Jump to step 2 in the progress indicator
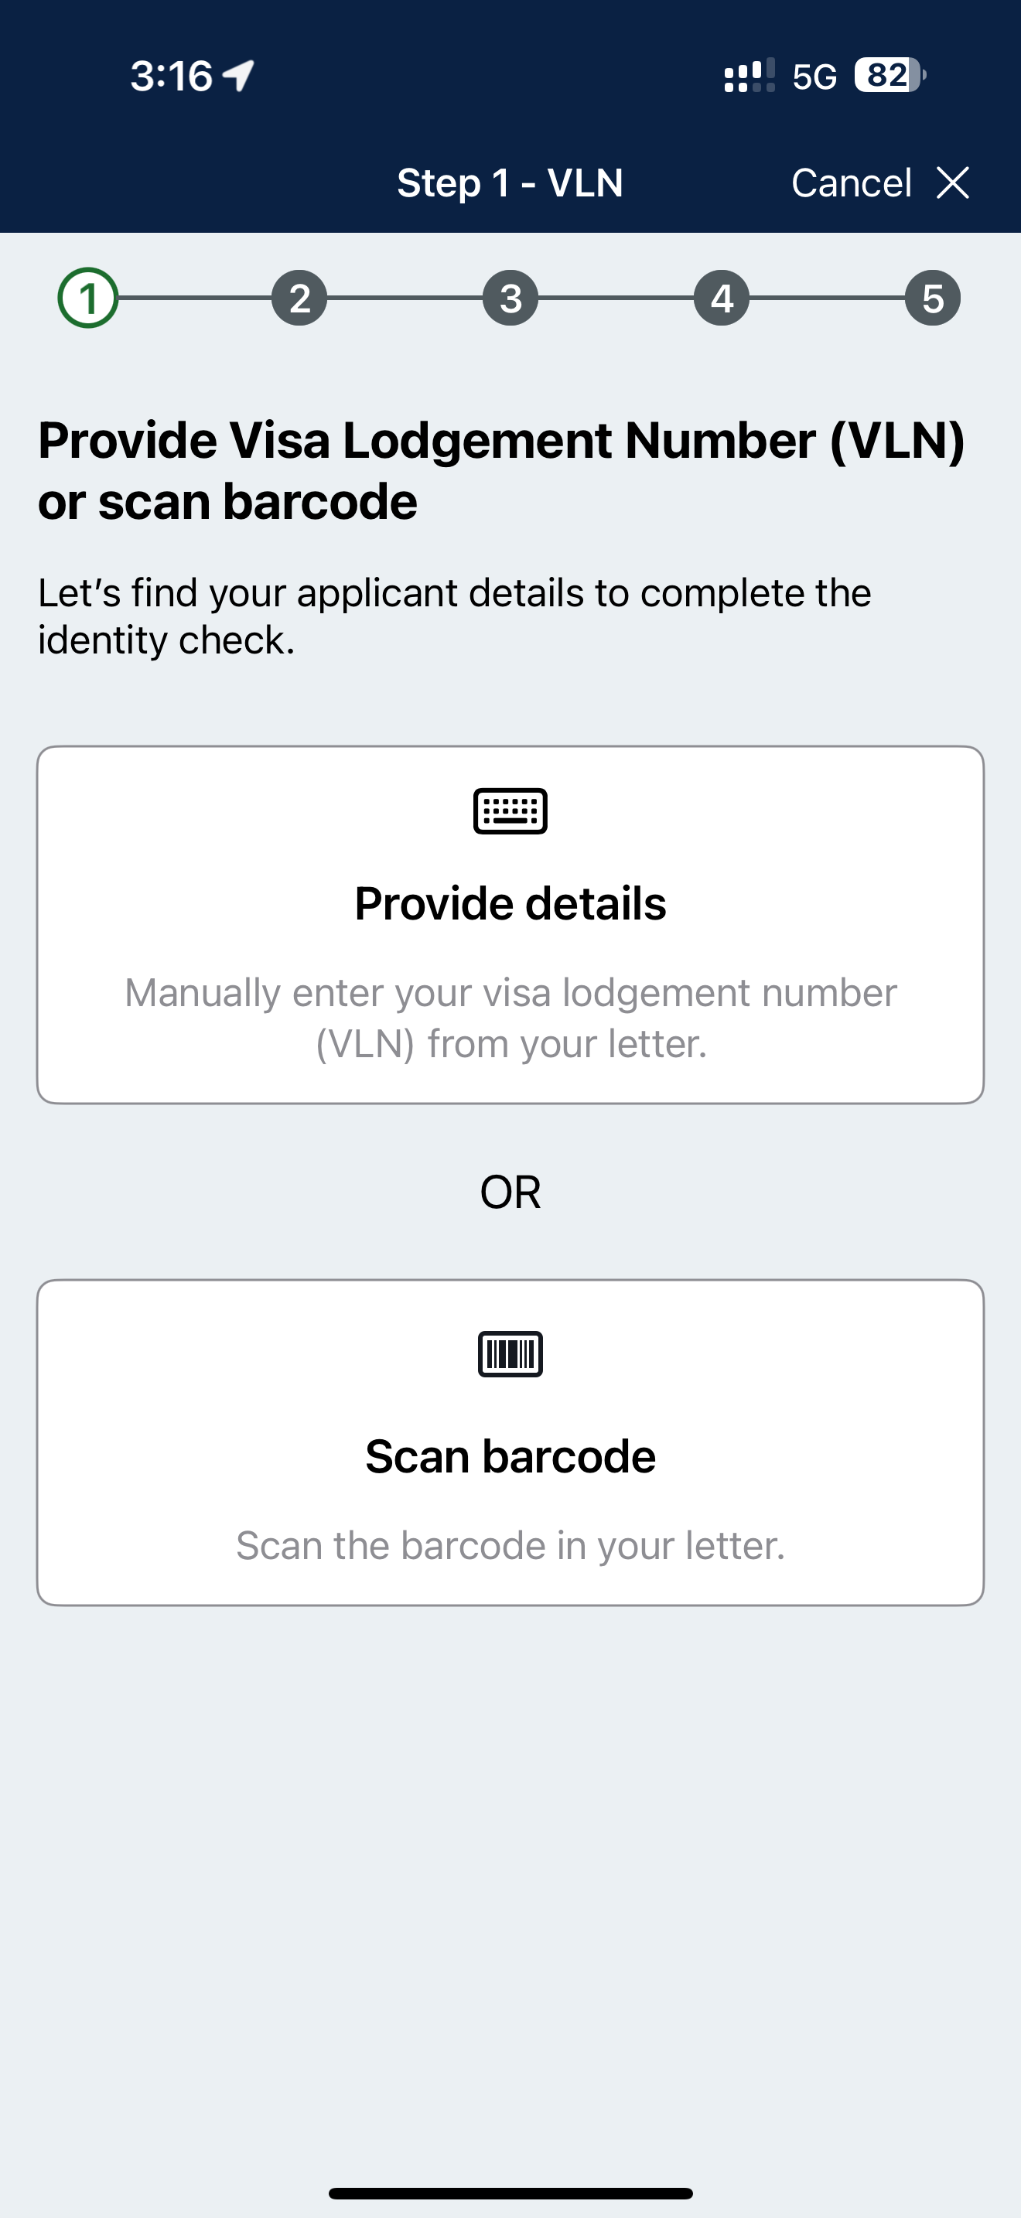Image resolution: width=1021 pixels, height=2218 pixels. 298,298
